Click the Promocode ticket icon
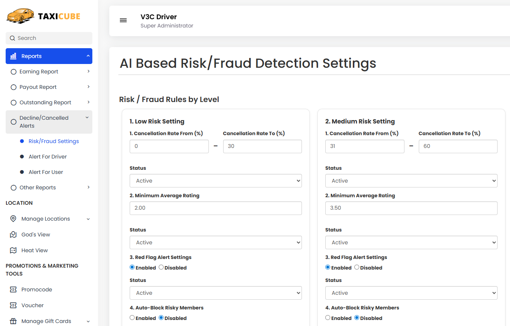Screen dimensions: 510x326 tap(13, 289)
